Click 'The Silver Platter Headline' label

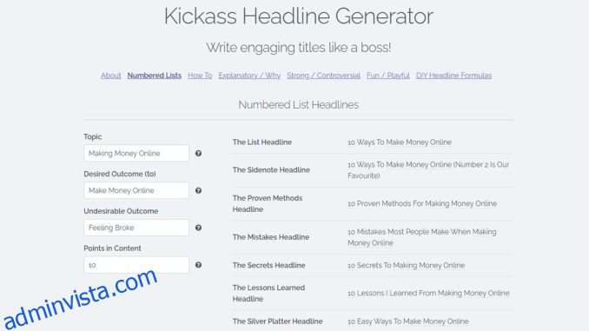[277, 321]
